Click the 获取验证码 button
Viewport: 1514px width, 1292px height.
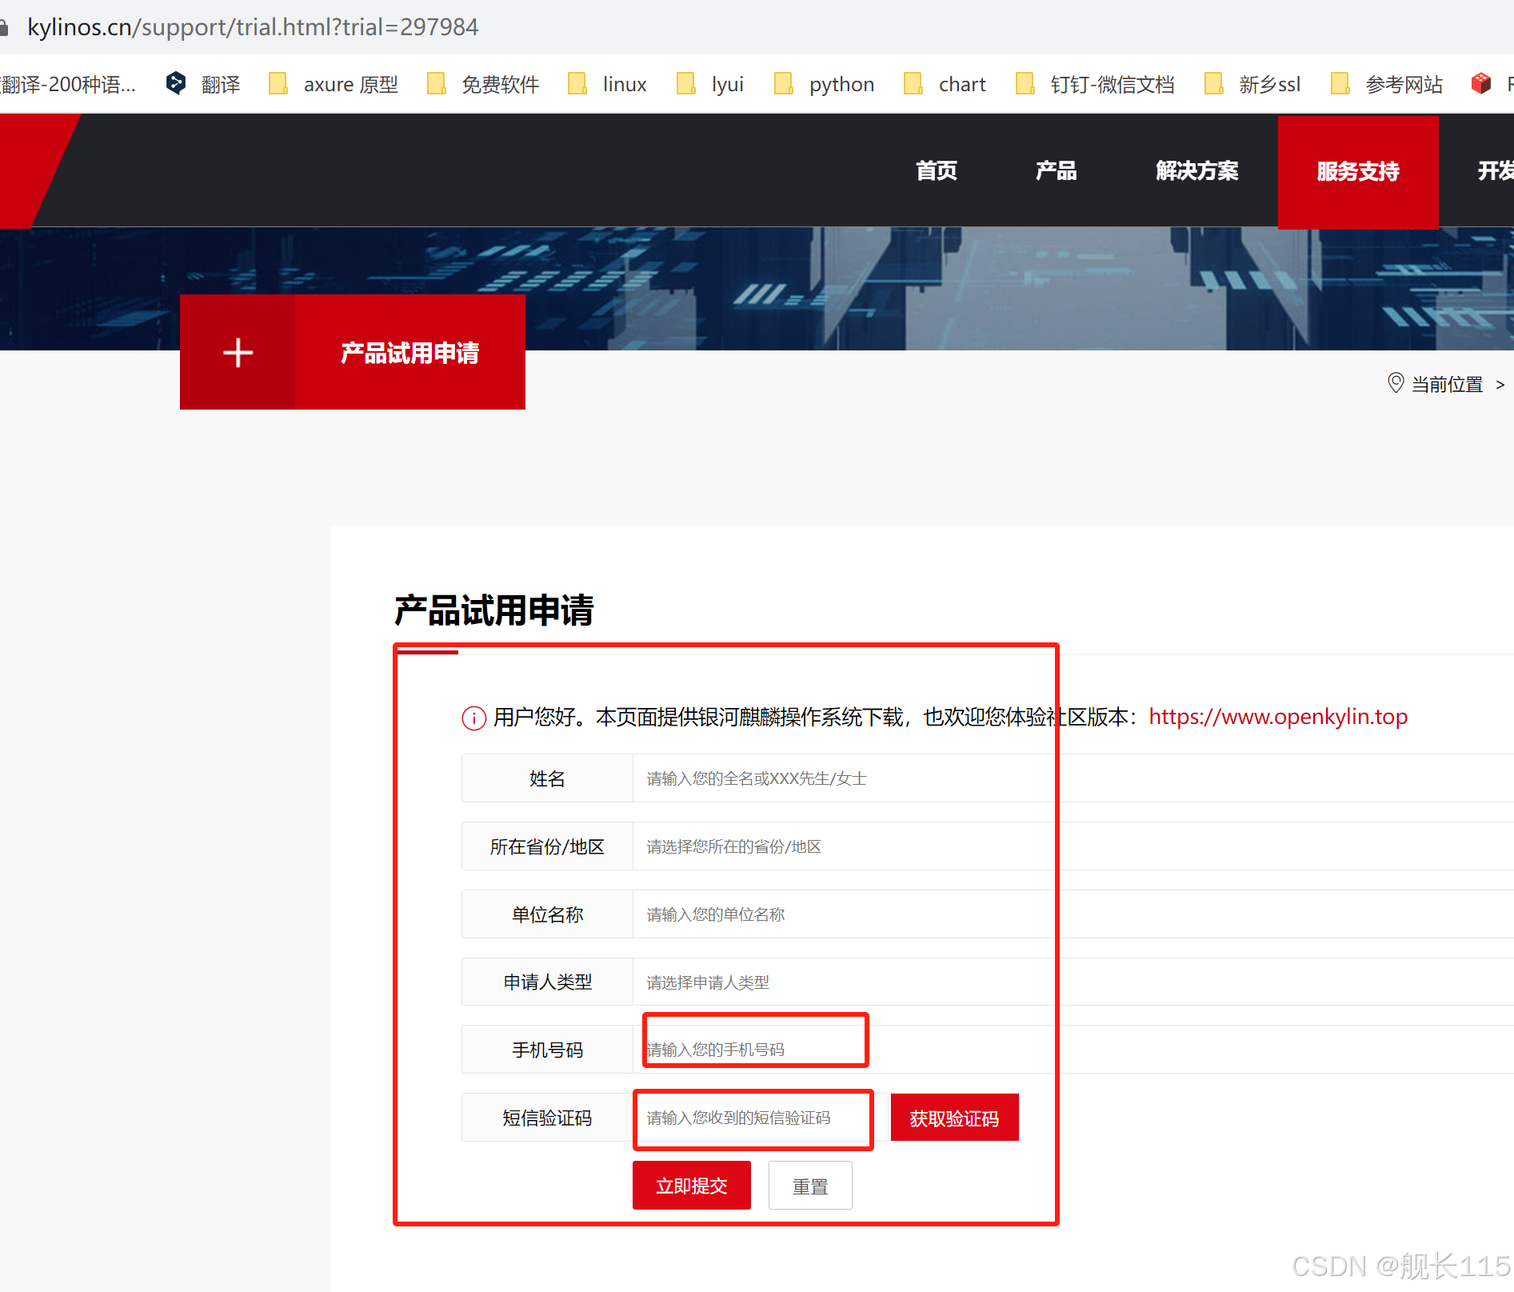(x=954, y=1118)
